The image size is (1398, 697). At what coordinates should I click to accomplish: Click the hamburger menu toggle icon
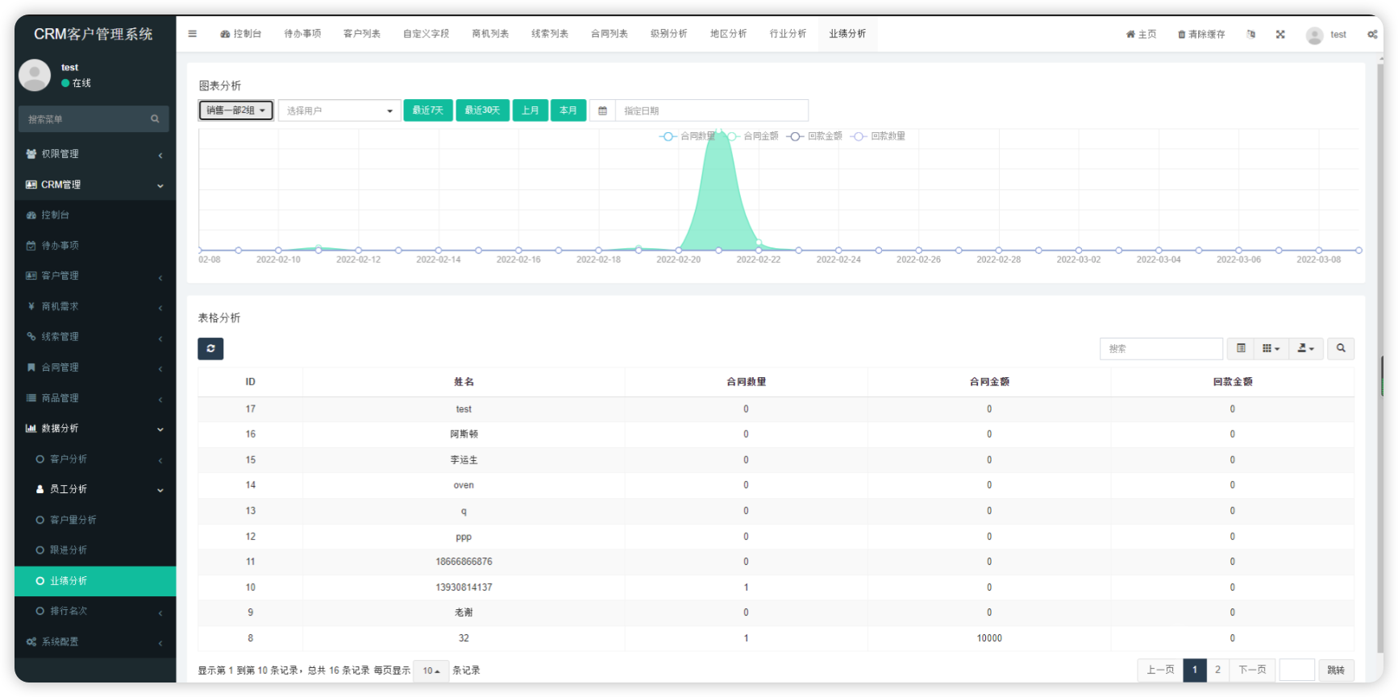click(x=192, y=34)
